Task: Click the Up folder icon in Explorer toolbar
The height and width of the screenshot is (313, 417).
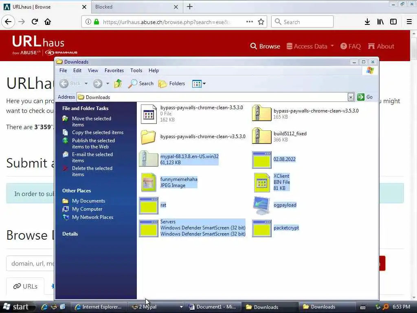Action: pyautogui.click(x=118, y=84)
